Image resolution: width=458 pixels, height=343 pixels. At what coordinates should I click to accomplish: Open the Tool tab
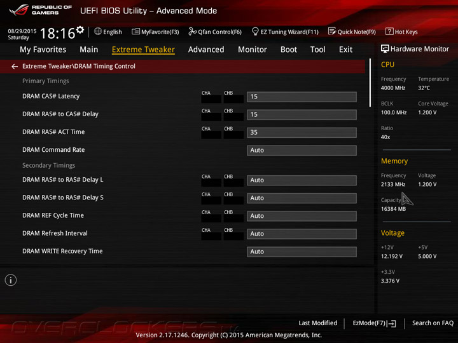(x=318, y=50)
